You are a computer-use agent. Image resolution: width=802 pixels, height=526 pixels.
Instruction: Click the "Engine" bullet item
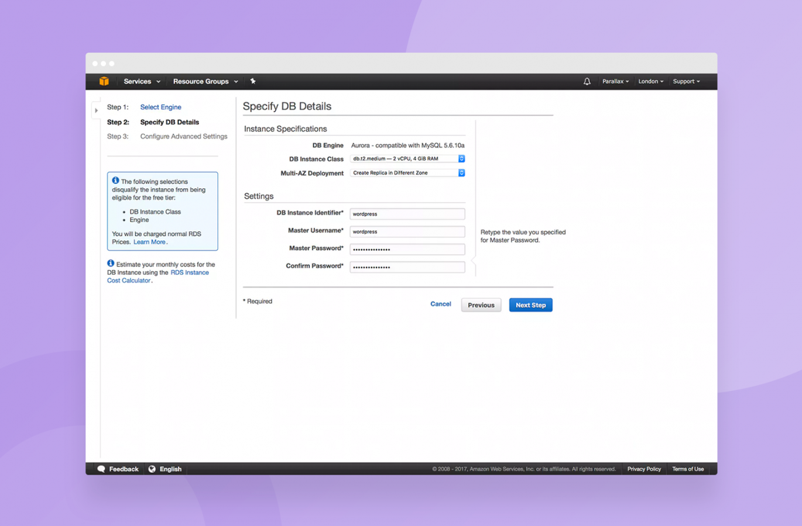tap(139, 220)
